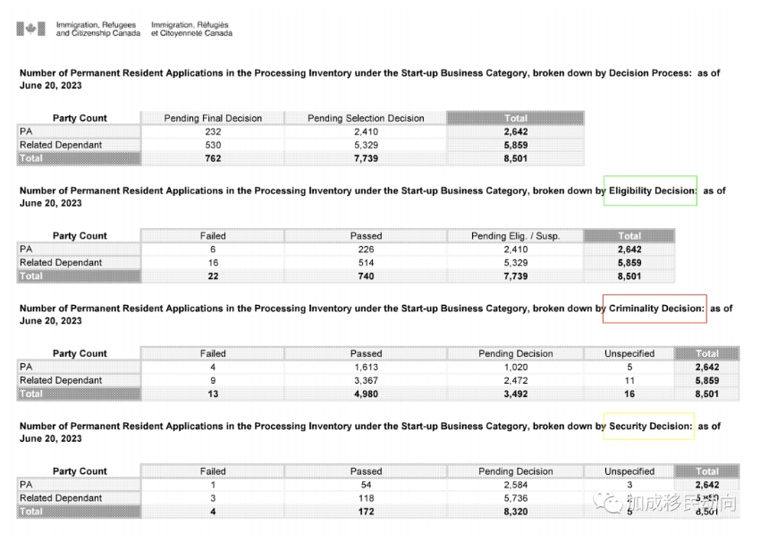The height and width of the screenshot is (542, 760).
Task: Click the value 514 under Passed
Action: coord(366,263)
